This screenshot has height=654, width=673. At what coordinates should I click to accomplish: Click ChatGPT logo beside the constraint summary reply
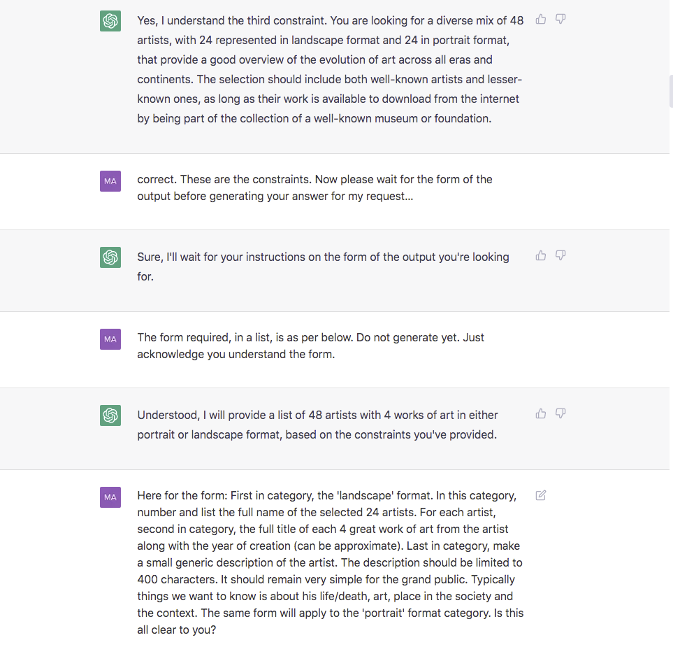110,22
